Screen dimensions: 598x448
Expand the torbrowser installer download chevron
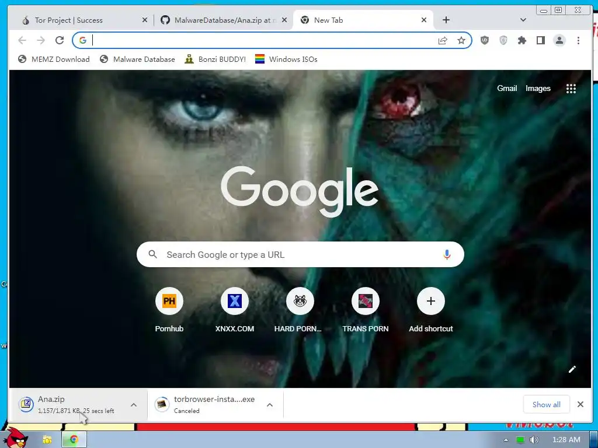tap(270, 405)
